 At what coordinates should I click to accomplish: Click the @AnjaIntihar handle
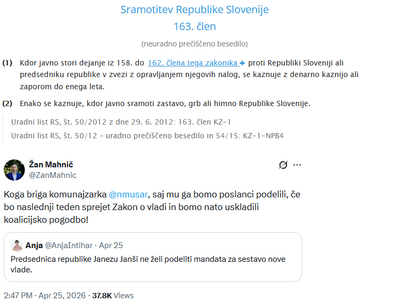(68, 245)
